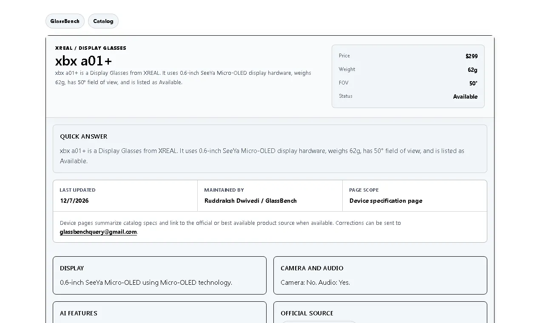Screen dimensions: 540x323
Task: Select the date 12/7/2026
Action: (74, 201)
